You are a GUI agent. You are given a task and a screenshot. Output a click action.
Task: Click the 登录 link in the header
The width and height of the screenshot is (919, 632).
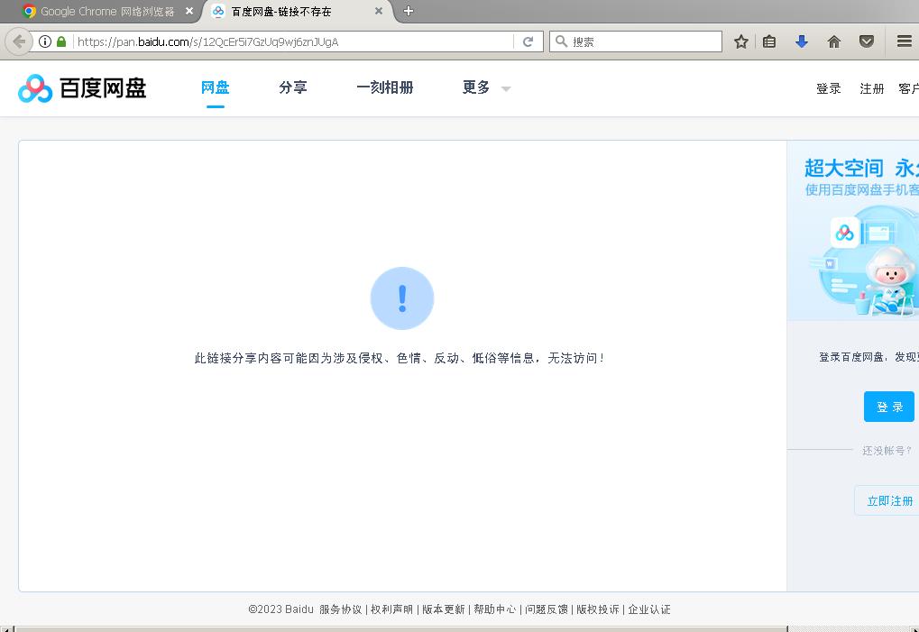click(x=829, y=88)
